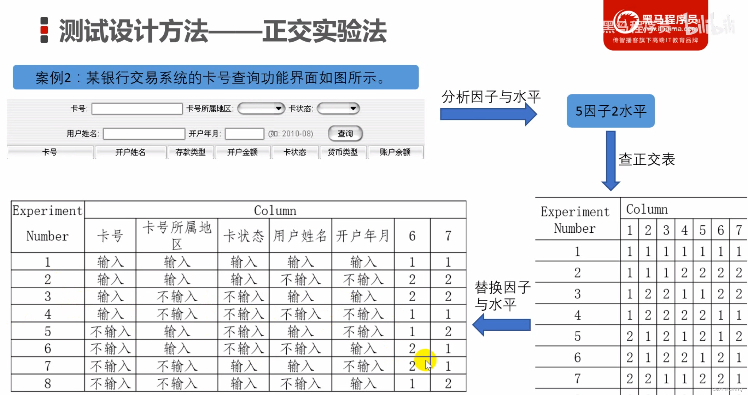Click the 开户年月 header in the experiment table
The image size is (748, 395).
click(x=363, y=236)
